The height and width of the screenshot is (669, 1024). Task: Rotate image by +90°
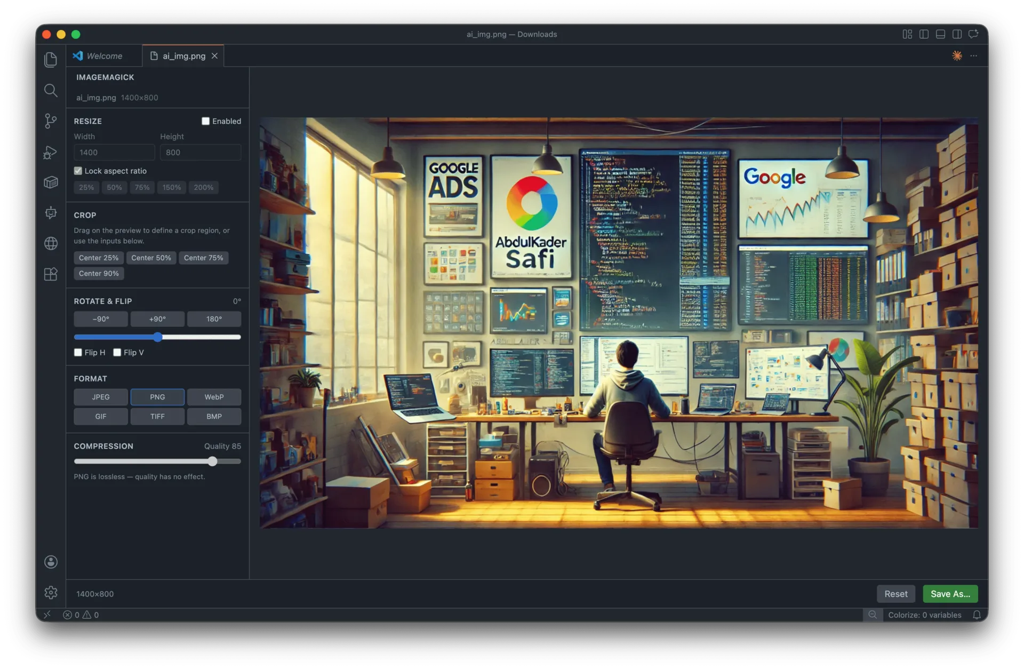(x=157, y=319)
